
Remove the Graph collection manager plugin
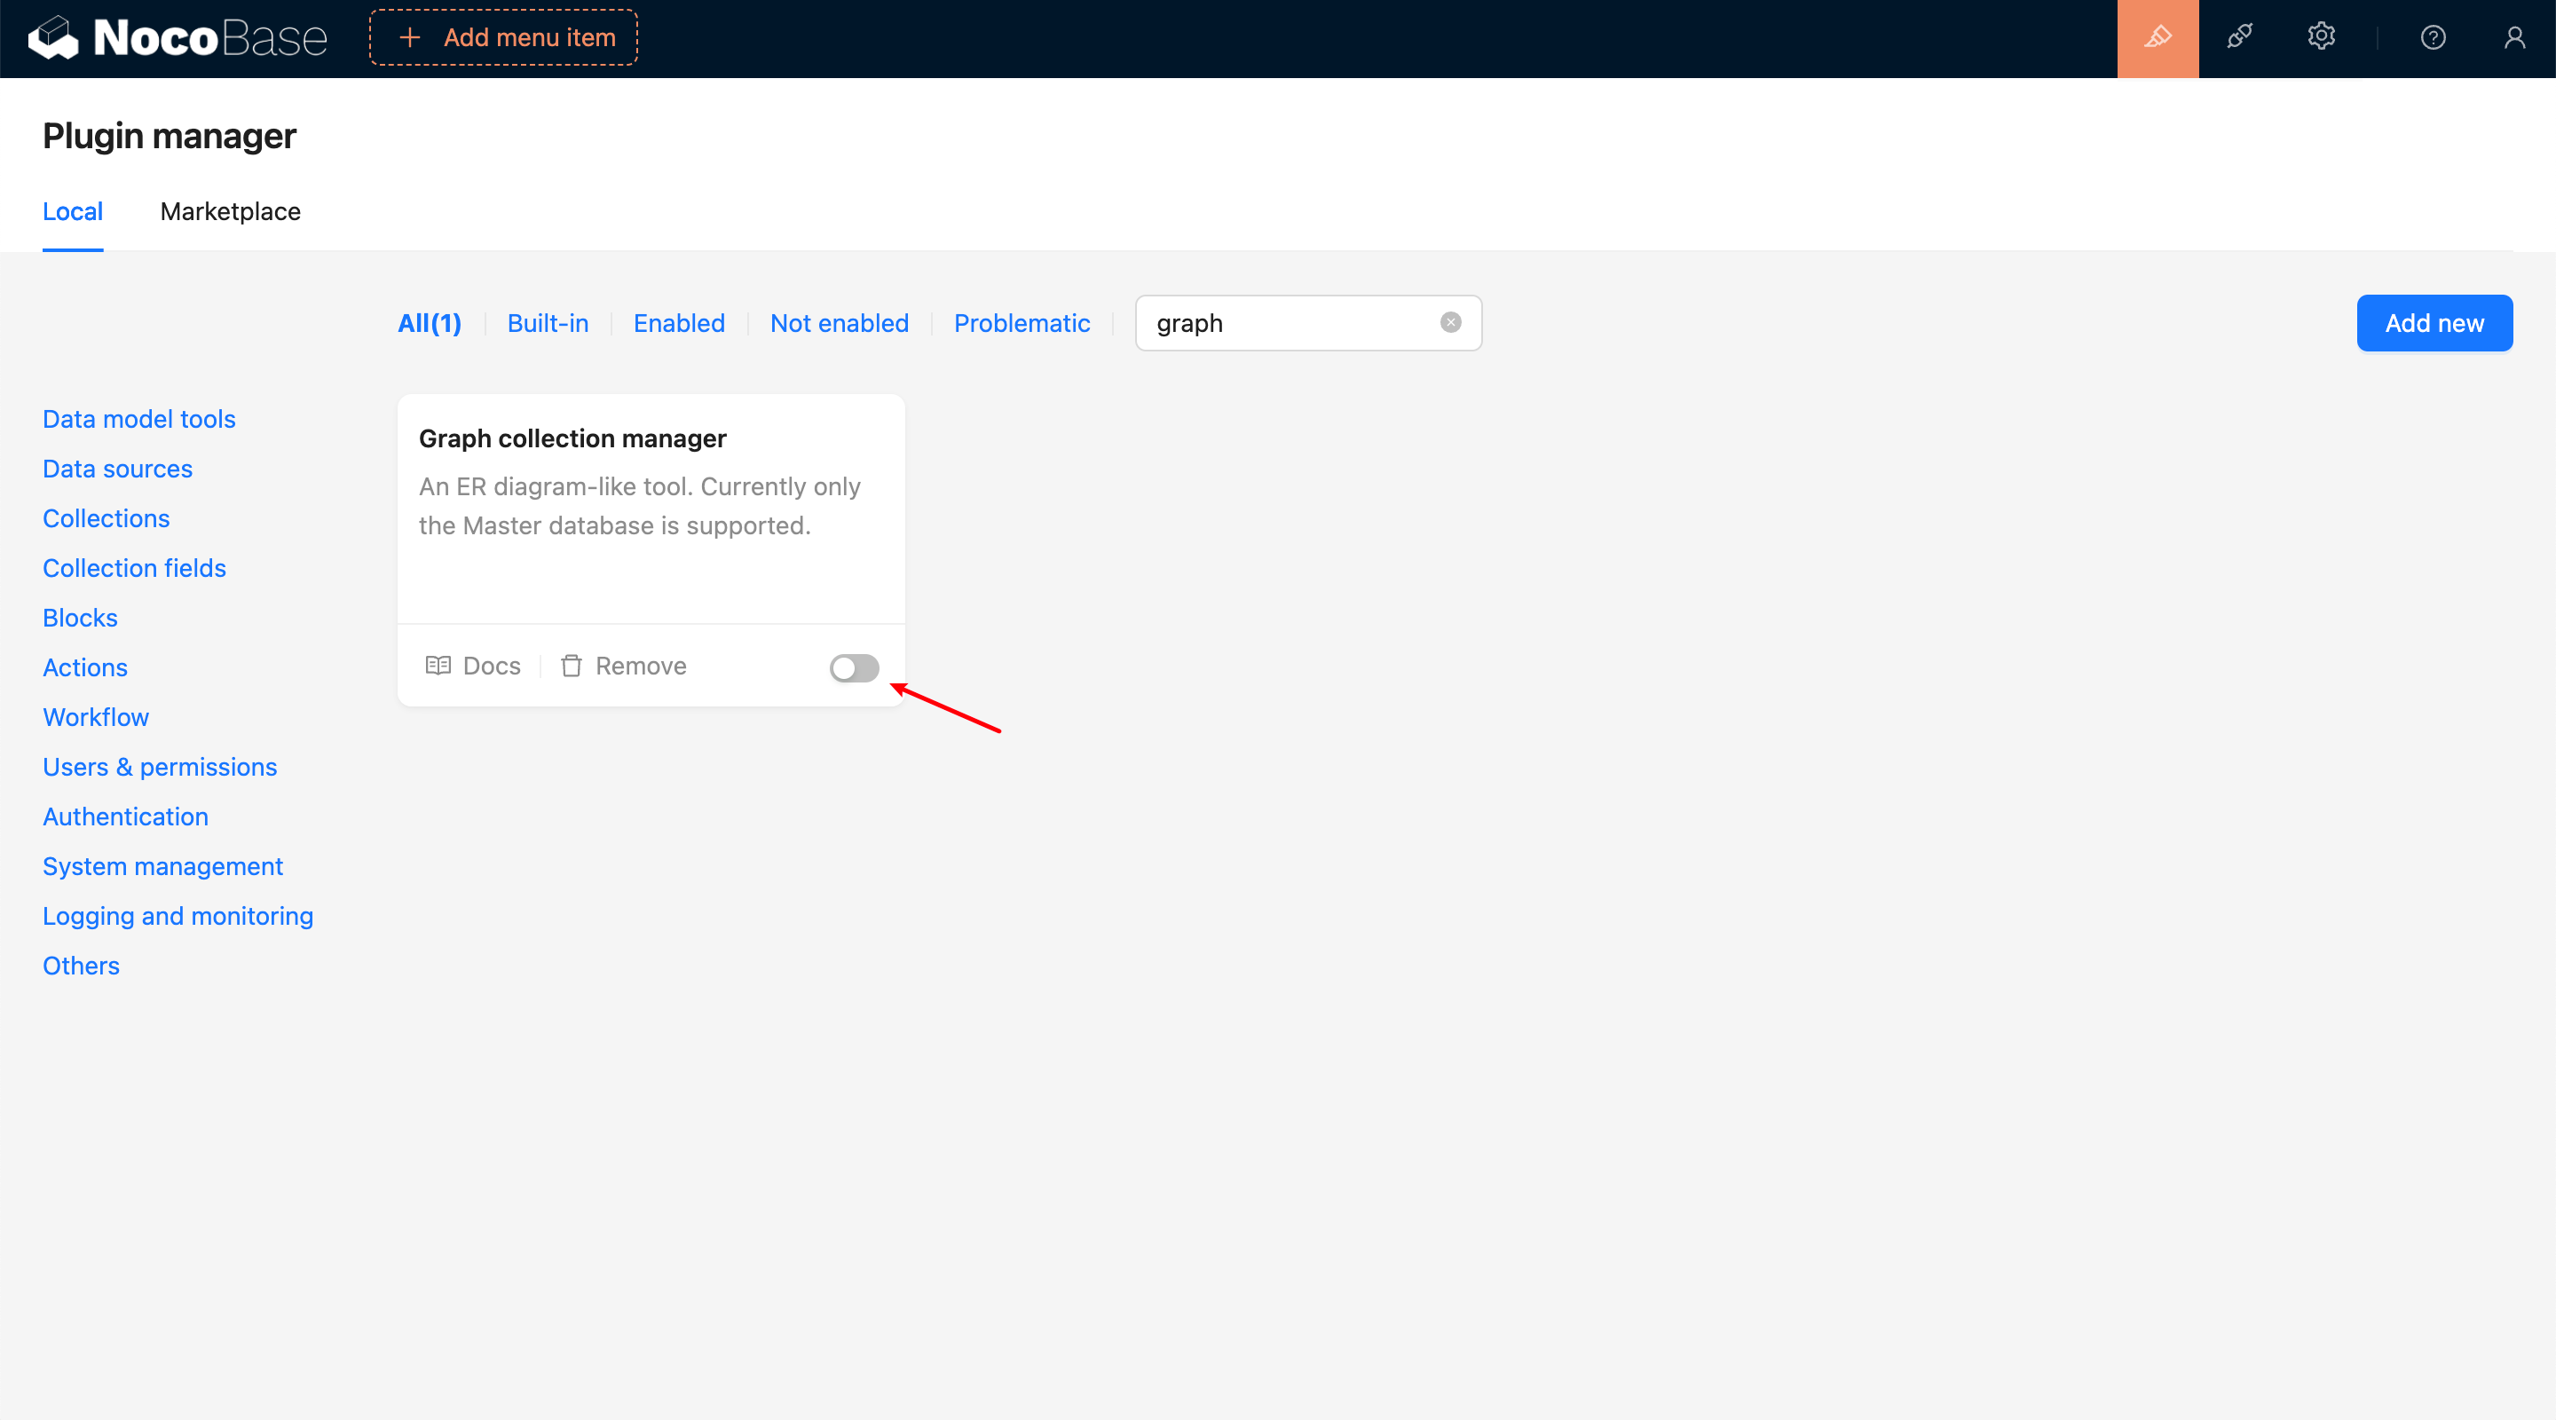(x=623, y=666)
